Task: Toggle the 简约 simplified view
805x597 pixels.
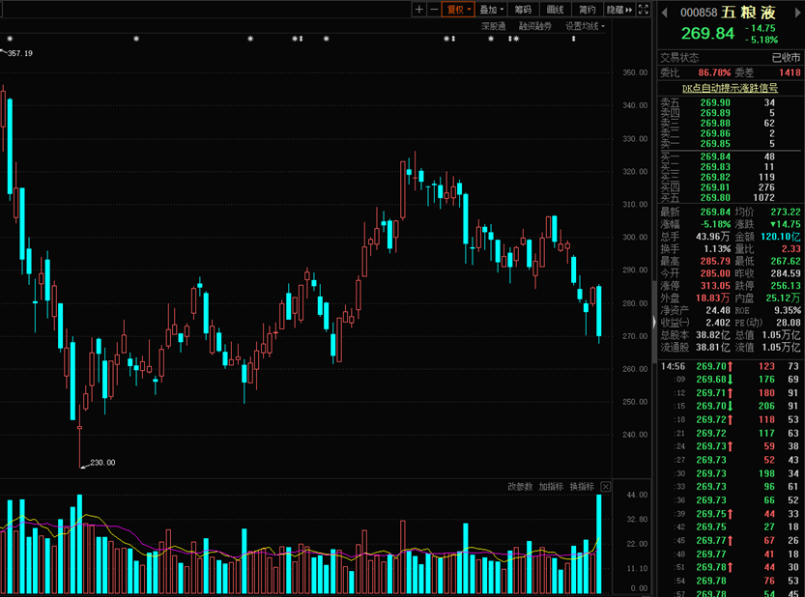Action: pyautogui.click(x=588, y=10)
